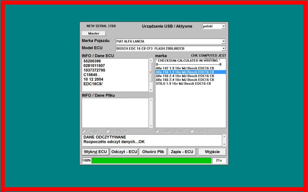Screen dimensions: 308x192
Task: Click the Odczyt - ECU button
Action: pos(124,152)
